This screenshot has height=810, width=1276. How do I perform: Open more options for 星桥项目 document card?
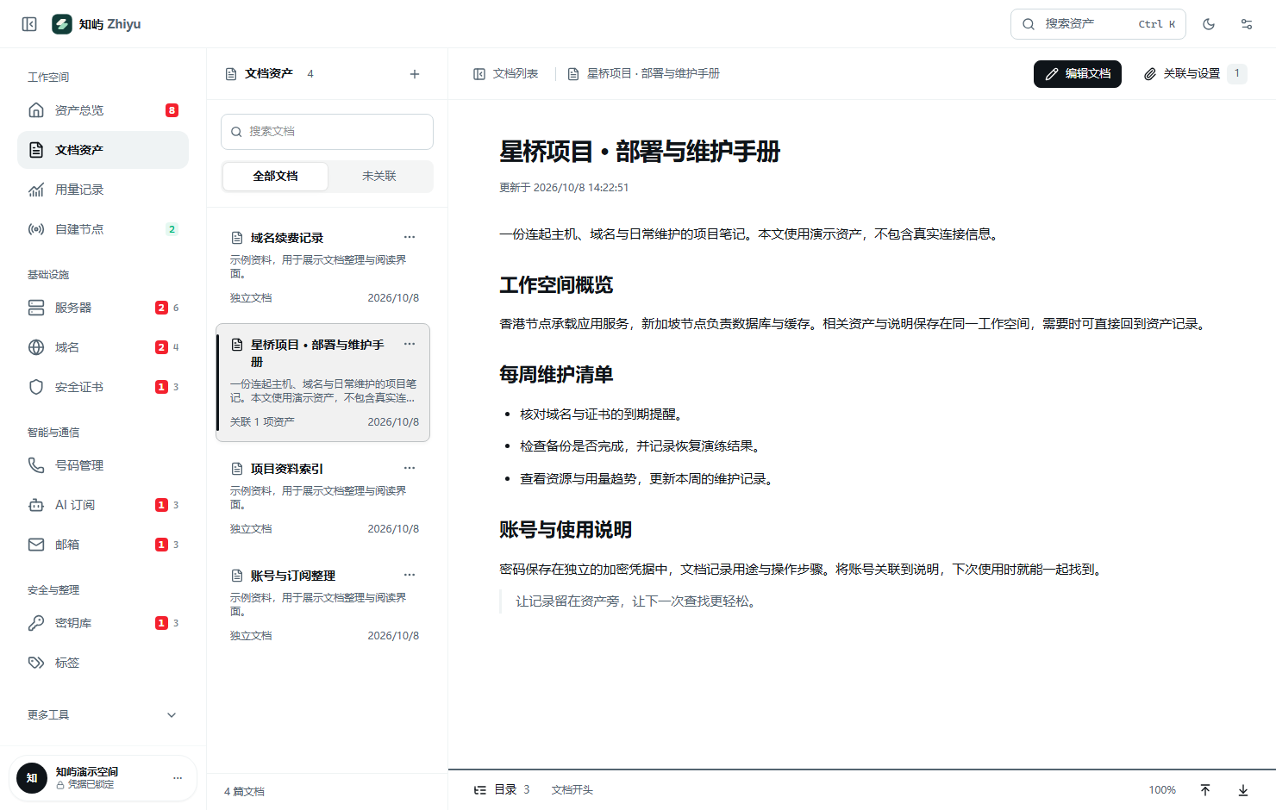[x=410, y=344]
